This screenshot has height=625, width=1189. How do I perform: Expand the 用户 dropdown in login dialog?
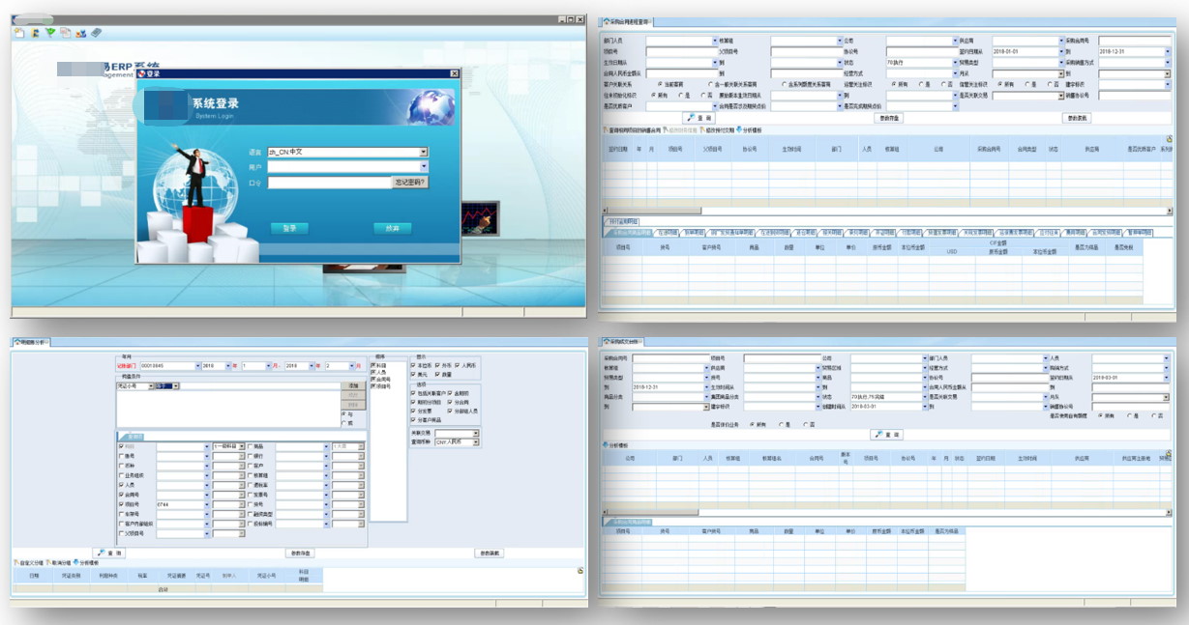423,167
